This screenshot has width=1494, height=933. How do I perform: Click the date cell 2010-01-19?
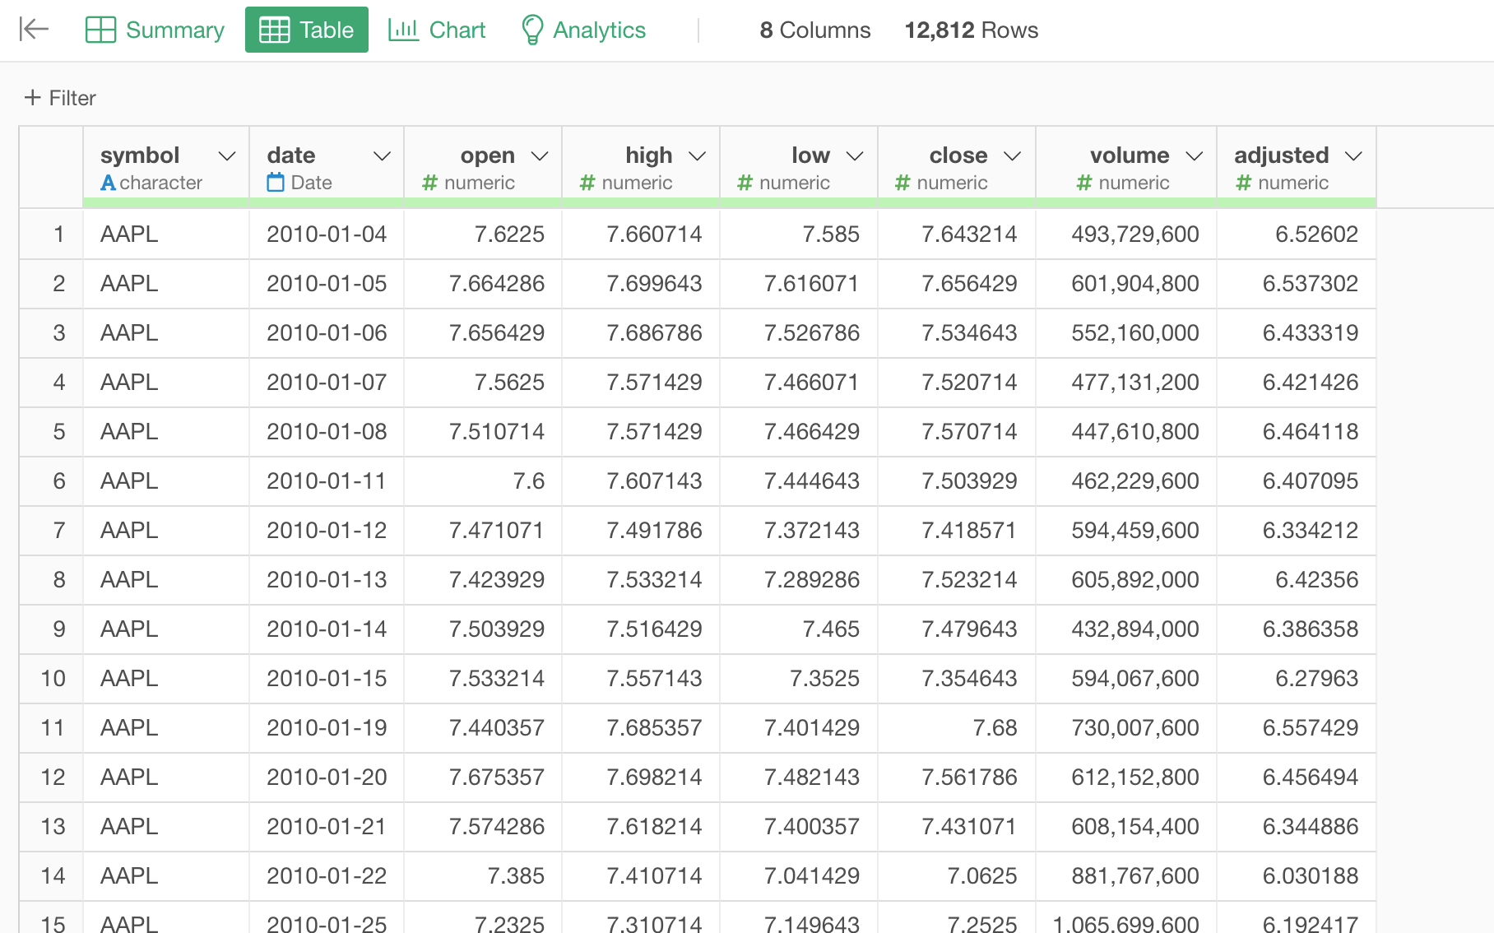click(x=327, y=728)
